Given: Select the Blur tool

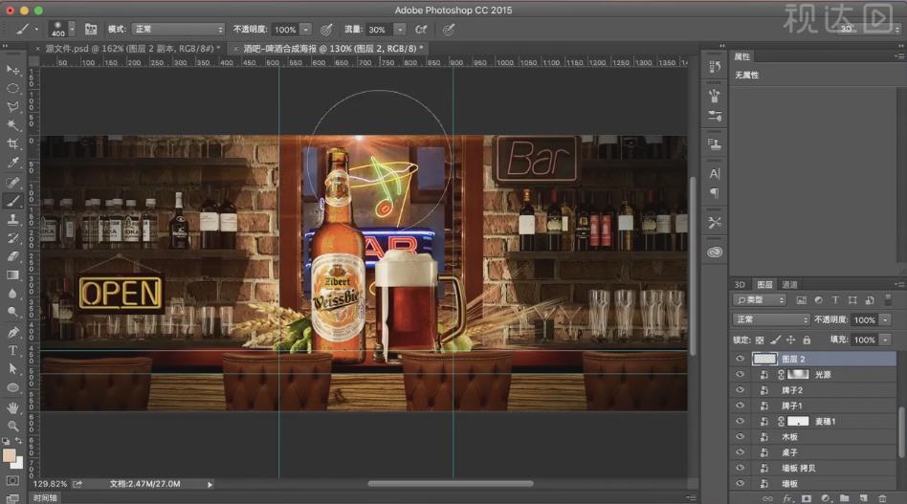Looking at the screenshot, I should (12, 294).
